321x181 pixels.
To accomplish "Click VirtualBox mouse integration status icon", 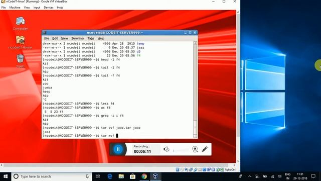I will (218, 170).
